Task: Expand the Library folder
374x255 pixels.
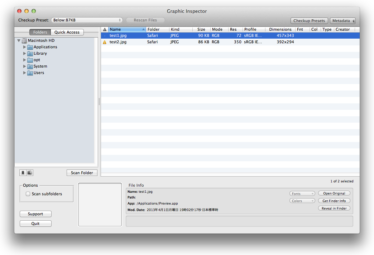Action: click(x=24, y=53)
